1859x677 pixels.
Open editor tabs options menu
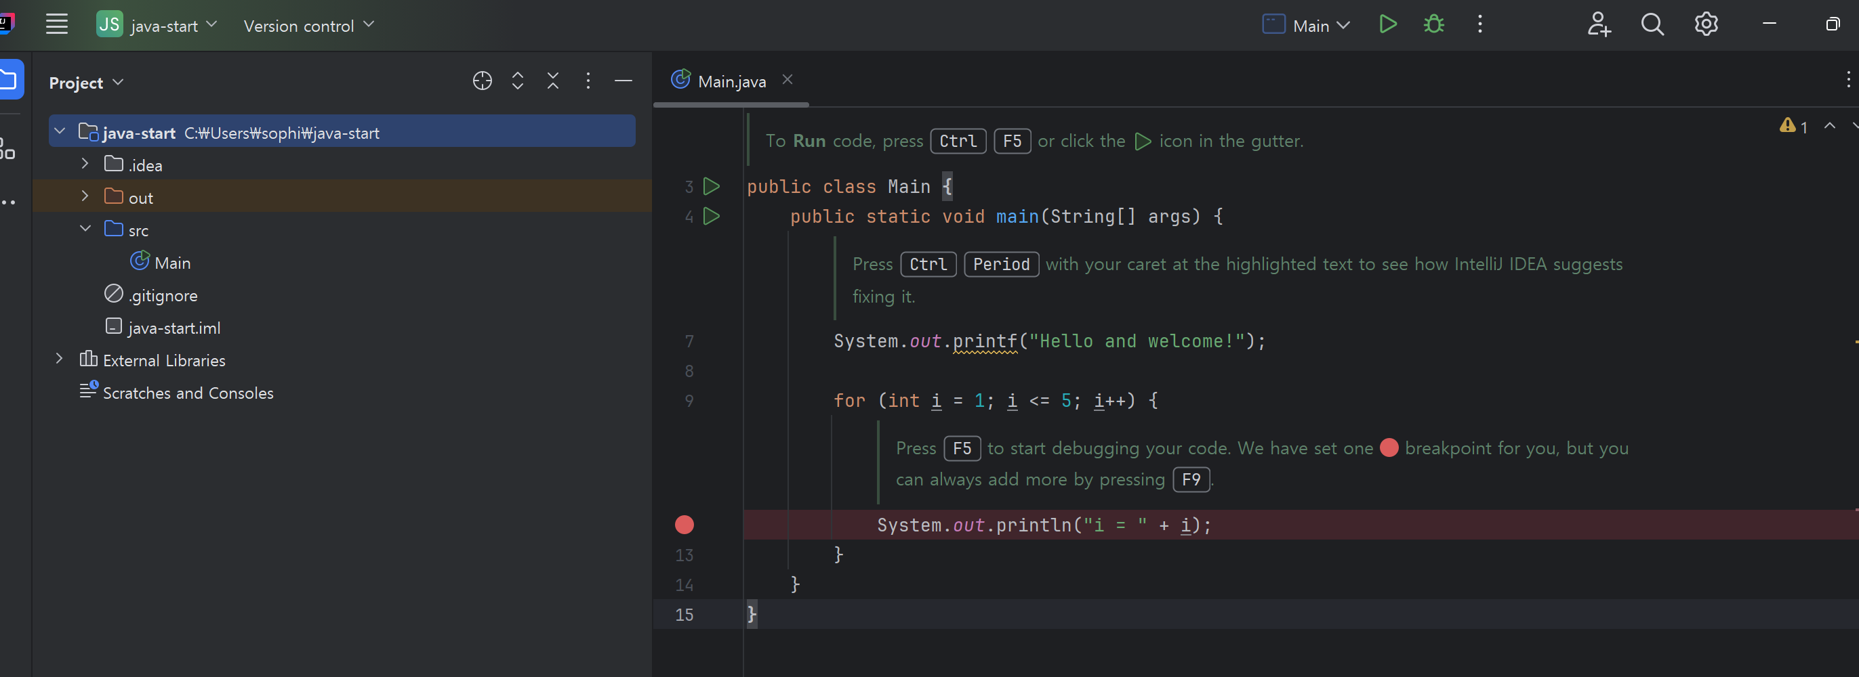(1847, 80)
